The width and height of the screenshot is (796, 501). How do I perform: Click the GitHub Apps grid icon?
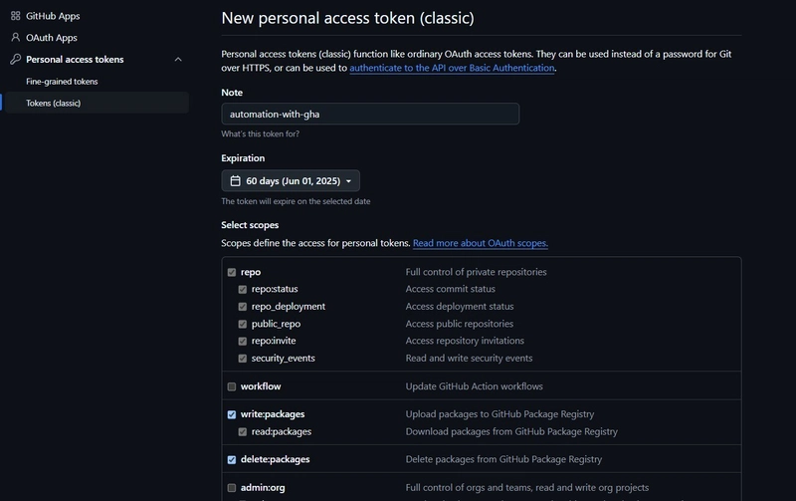tap(16, 16)
